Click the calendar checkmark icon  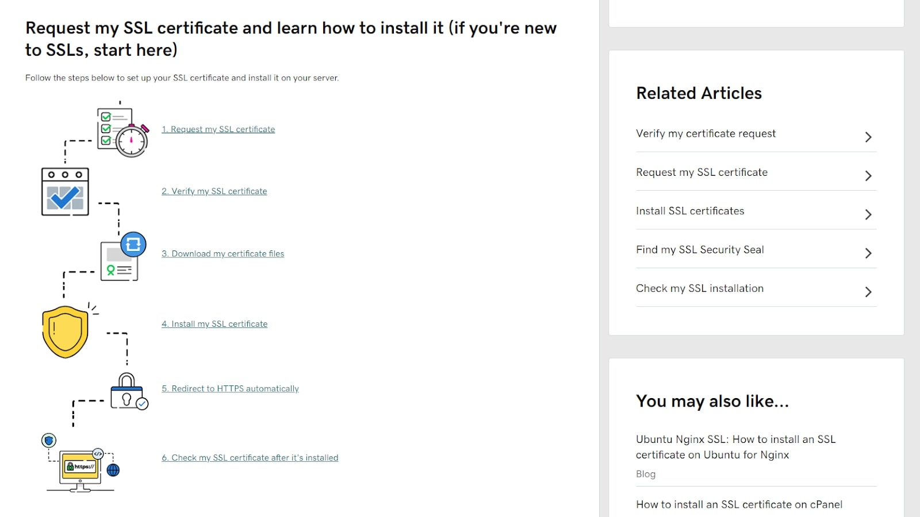(65, 192)
